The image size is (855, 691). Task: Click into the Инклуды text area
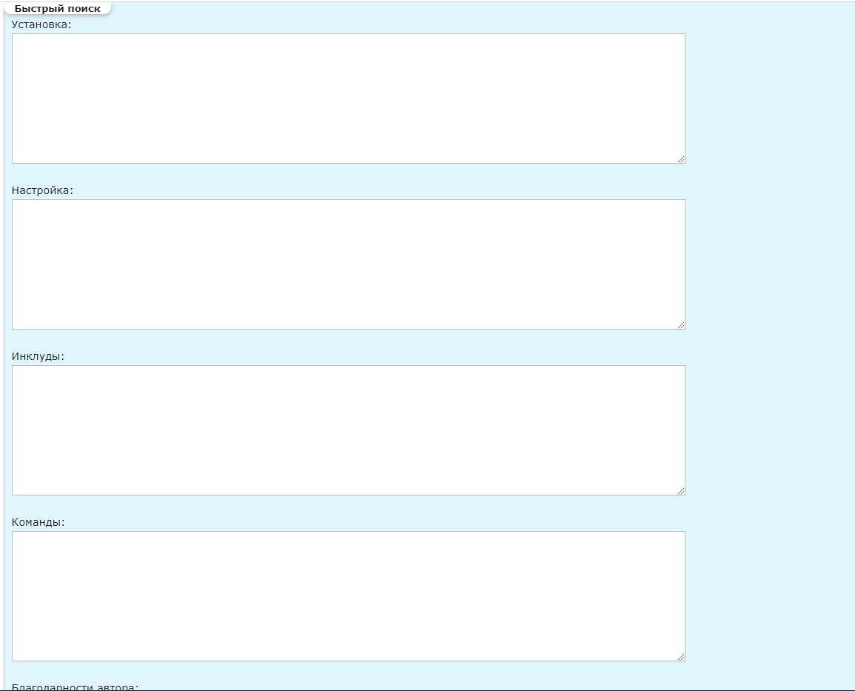click(x=348, y=430)
